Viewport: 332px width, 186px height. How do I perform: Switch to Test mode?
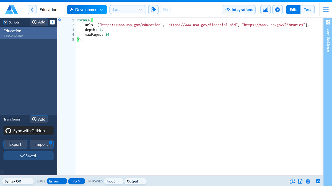coord(307,9)
